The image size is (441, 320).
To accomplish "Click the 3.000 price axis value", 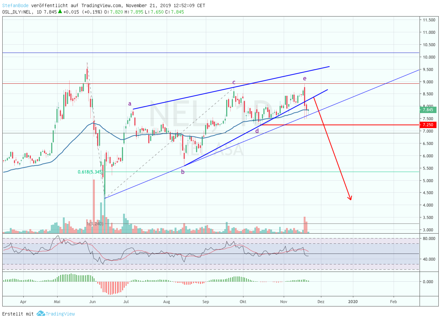I will pos(429,229).
